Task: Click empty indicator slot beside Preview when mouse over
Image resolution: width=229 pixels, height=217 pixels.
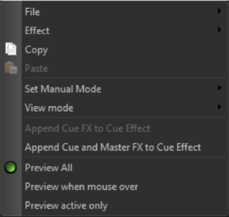Action: 11,186
